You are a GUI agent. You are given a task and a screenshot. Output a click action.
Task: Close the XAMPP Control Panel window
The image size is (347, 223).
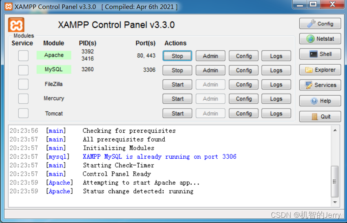(332, 4)
